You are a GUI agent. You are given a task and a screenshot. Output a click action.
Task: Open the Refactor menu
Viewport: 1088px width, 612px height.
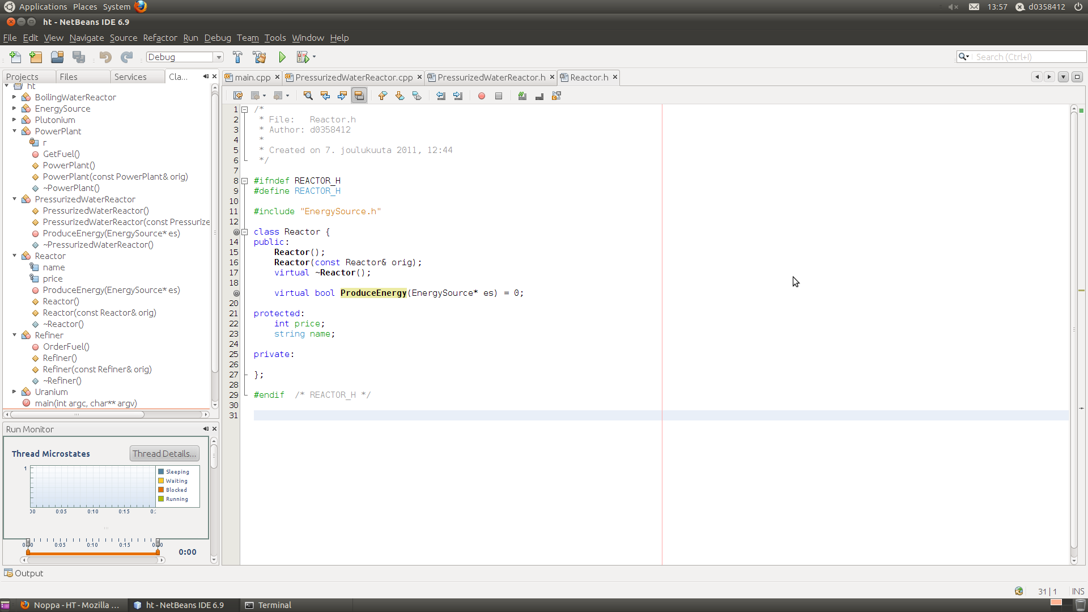(160, 38)
